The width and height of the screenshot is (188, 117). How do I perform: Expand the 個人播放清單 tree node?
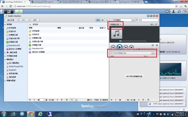coord(5,53)
